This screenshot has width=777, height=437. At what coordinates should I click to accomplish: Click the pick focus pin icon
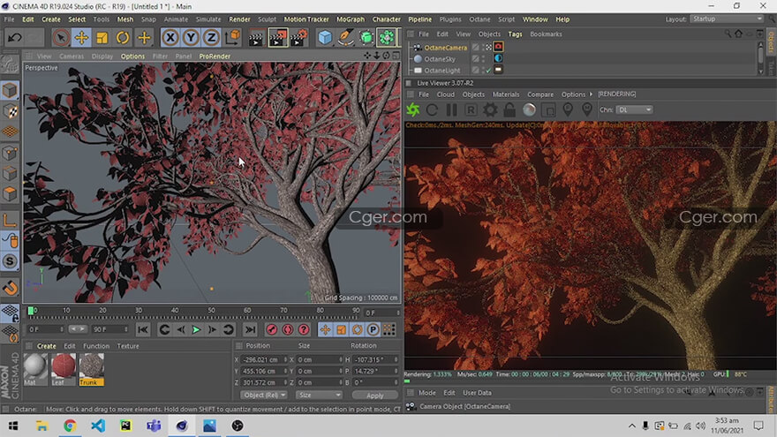coord(568,109)
